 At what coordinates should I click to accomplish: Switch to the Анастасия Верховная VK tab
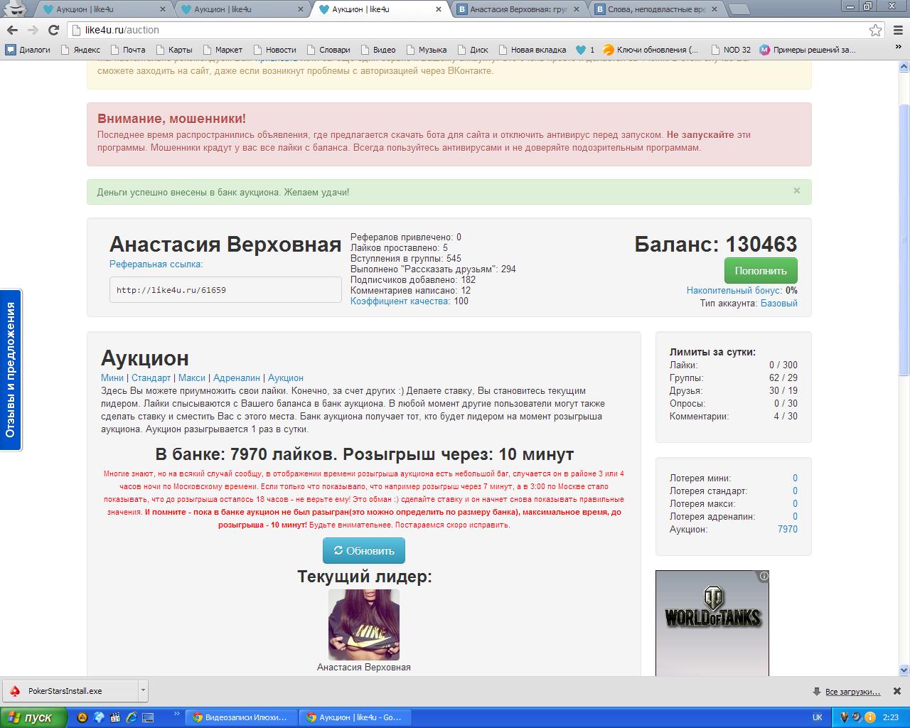tap(518, 9)
